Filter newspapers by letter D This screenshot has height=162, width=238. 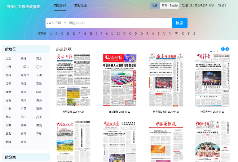(68, 33)
